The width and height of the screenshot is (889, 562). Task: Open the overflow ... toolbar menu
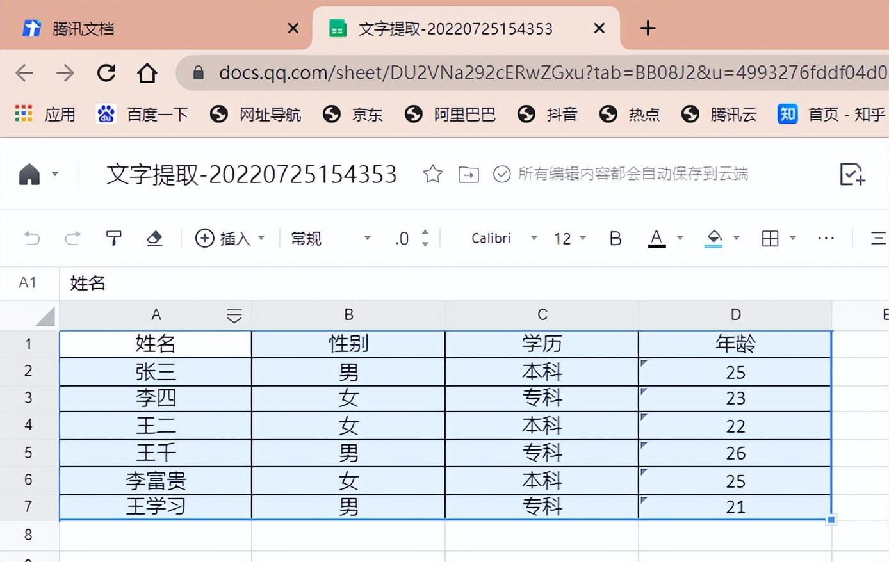click(x=826, y=238)
